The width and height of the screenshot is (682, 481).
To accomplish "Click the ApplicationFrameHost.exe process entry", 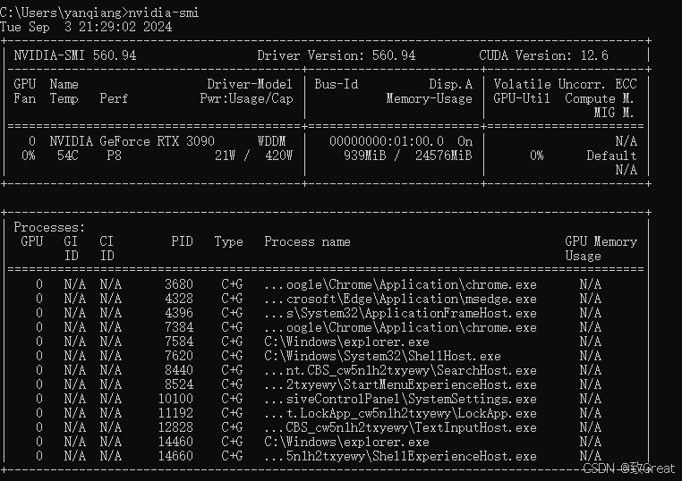I will click(x=400, y=313).
